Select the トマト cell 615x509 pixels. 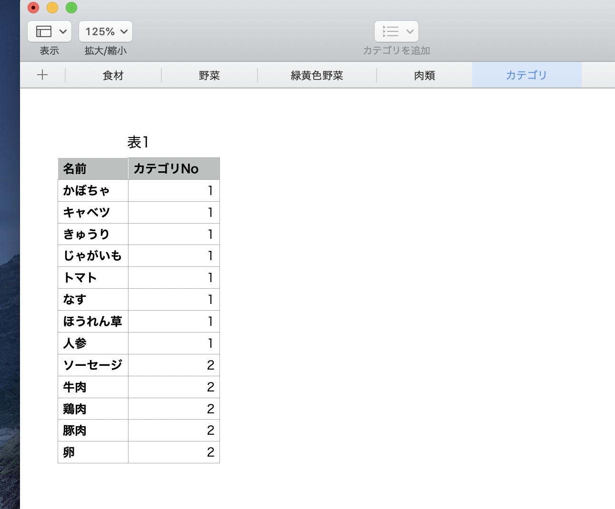click(x=93, y=278)
